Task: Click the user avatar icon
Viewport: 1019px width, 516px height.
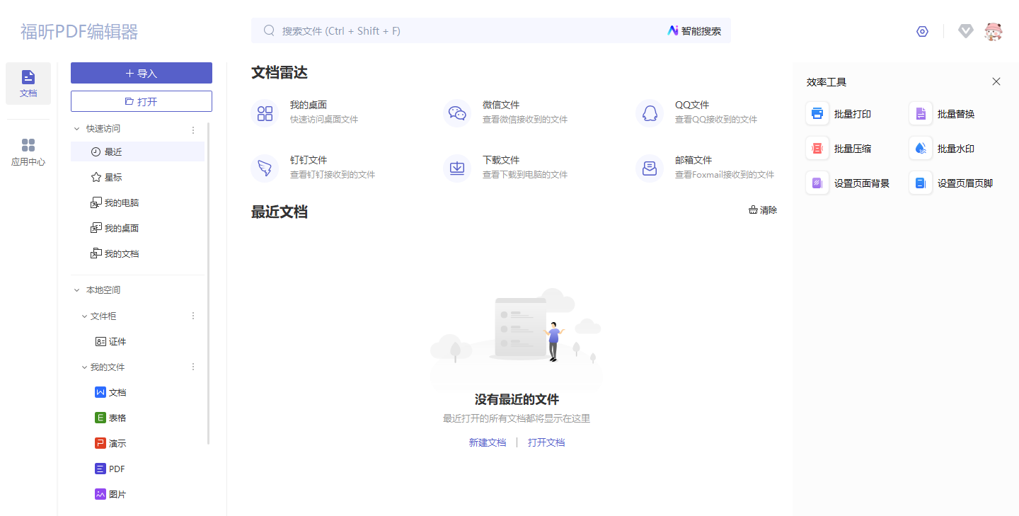Action: (994, 31)
